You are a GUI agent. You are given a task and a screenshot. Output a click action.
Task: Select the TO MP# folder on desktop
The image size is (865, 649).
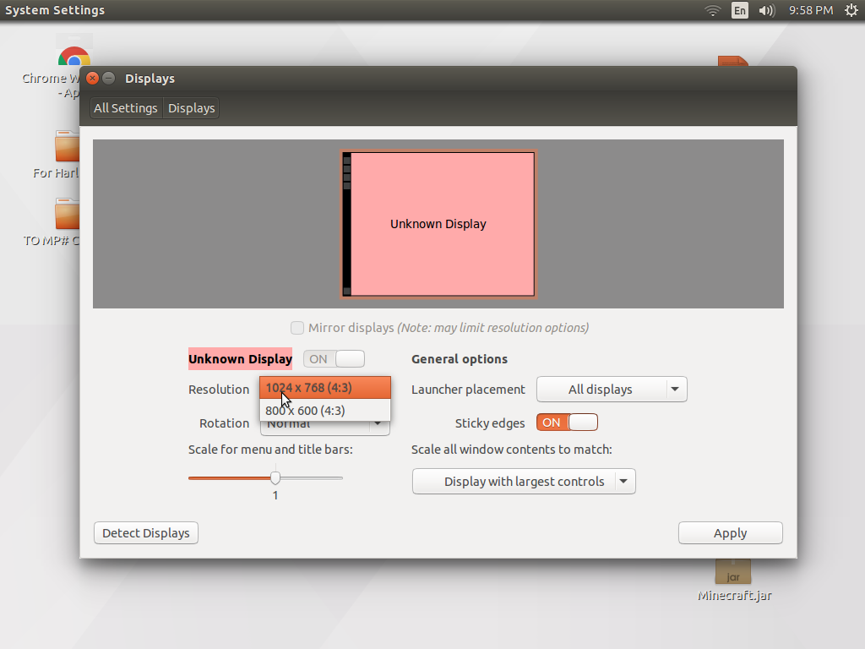(x=67, y=214)
